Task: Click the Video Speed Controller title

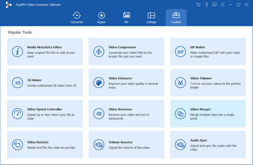Action: [45, 109]
